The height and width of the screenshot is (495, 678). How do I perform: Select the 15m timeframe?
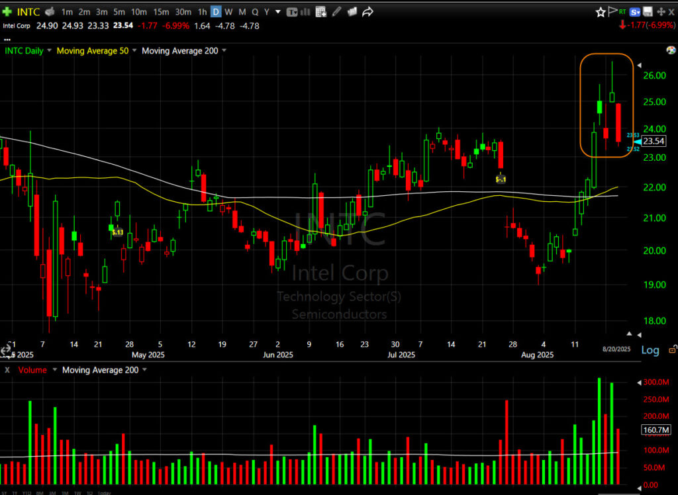[162, 12]
